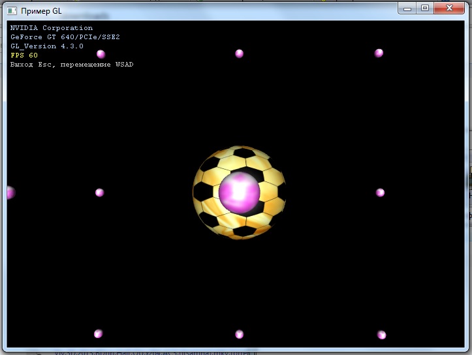Pick the bottom-left small pink sphere

pos(98,333)
